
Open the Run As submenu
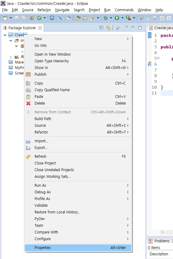(78, 185)
